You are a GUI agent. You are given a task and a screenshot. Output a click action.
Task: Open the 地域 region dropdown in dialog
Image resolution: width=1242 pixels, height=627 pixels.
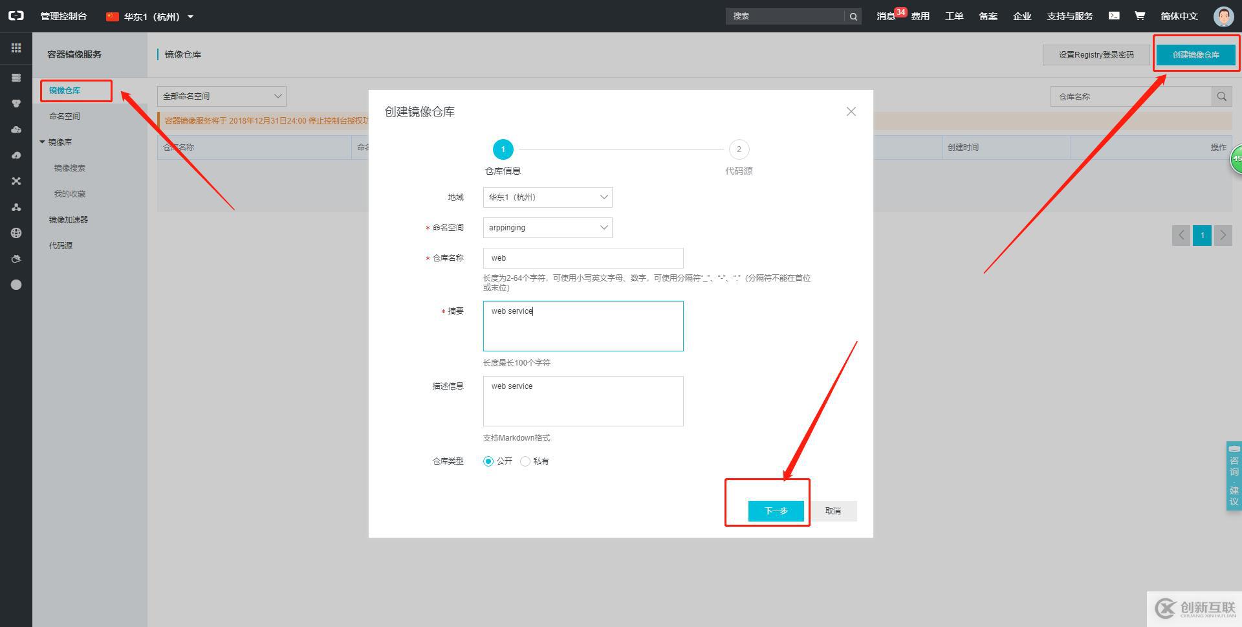[547, 197]
